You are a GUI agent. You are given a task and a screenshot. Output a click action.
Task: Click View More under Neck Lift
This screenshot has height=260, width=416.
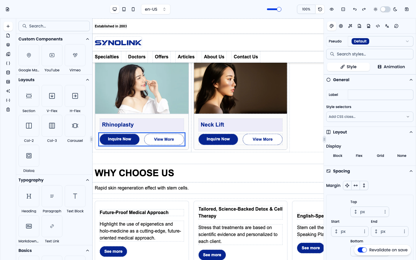(x=263, y=140)
